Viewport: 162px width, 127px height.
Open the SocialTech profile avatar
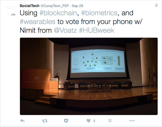pyautogui.click(x=10, y=10)
